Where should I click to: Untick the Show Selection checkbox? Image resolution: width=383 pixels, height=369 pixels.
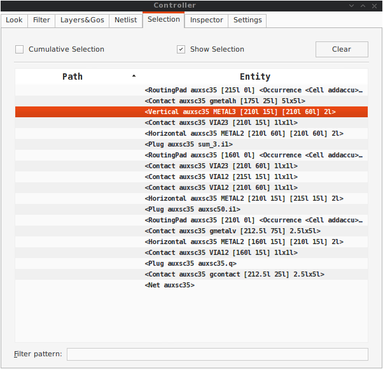181,49
